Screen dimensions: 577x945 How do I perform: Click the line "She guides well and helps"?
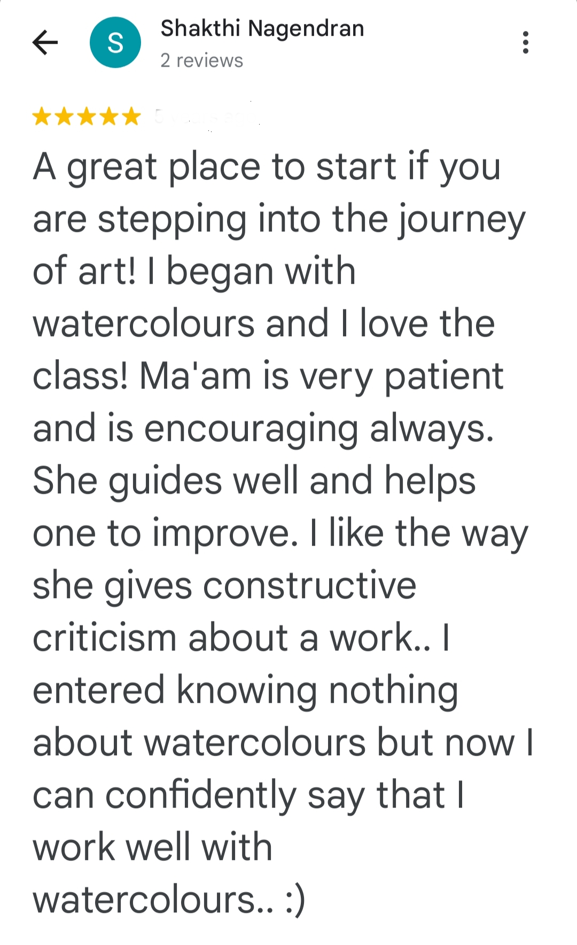(x=254, y=481)
